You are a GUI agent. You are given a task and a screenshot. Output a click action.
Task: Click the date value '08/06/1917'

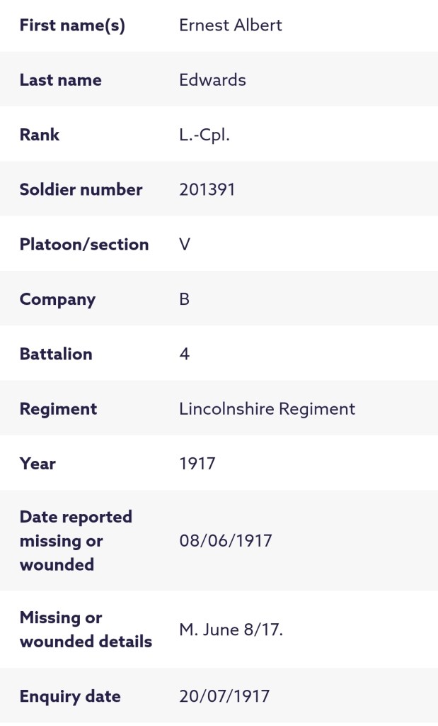coord(226,541)
